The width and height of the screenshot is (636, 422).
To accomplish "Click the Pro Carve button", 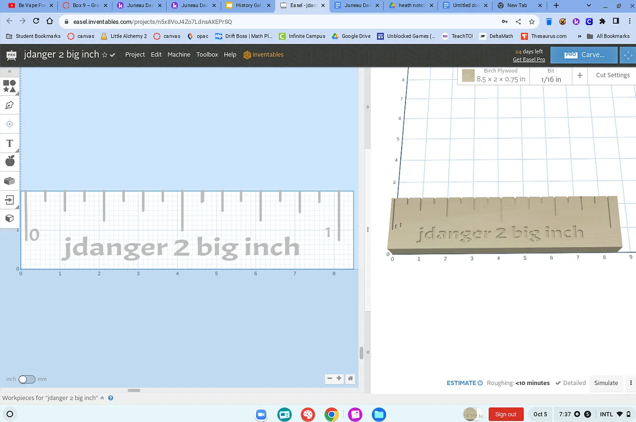I will tap(584, 55).
